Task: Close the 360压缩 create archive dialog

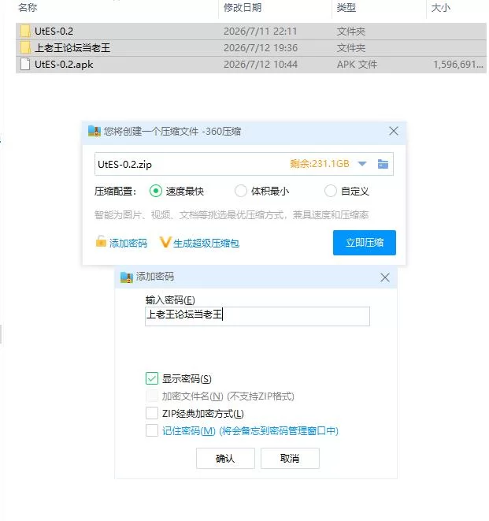Action: coord(394,131)
